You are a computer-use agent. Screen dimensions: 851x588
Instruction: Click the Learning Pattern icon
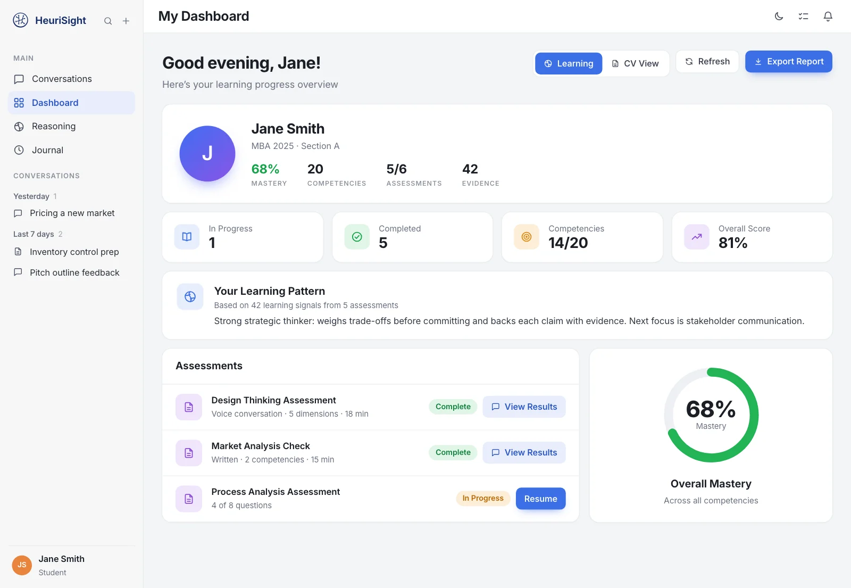coord(190,297)
